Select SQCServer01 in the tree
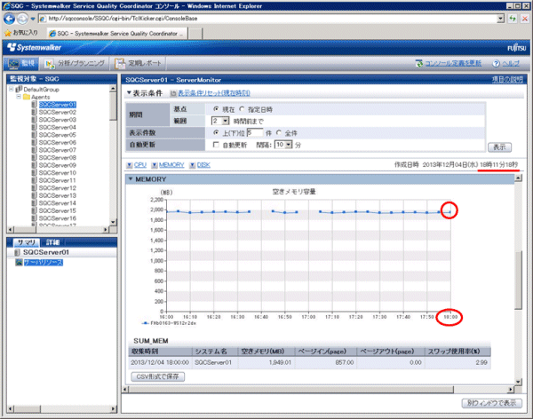This screenshot has width=533, height=419. 58,105
